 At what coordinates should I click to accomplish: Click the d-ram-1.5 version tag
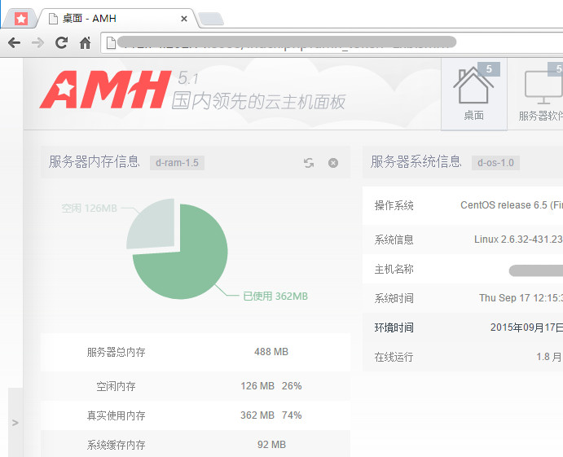[177, 163]
